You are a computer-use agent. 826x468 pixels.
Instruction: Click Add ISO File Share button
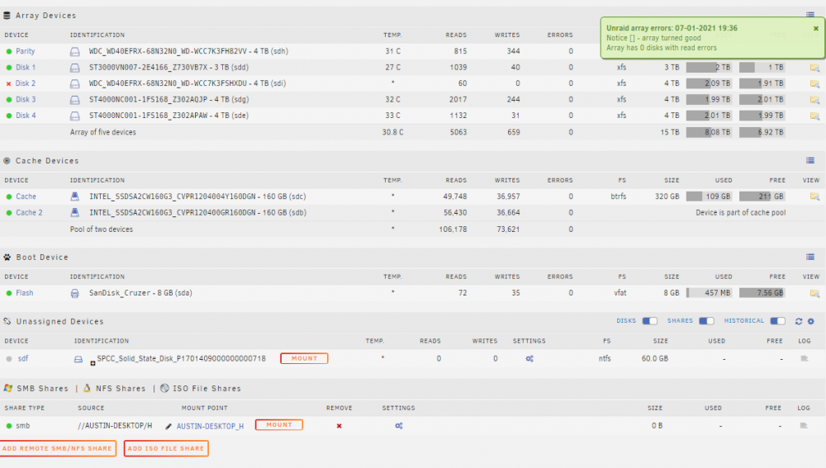[166, 448]
